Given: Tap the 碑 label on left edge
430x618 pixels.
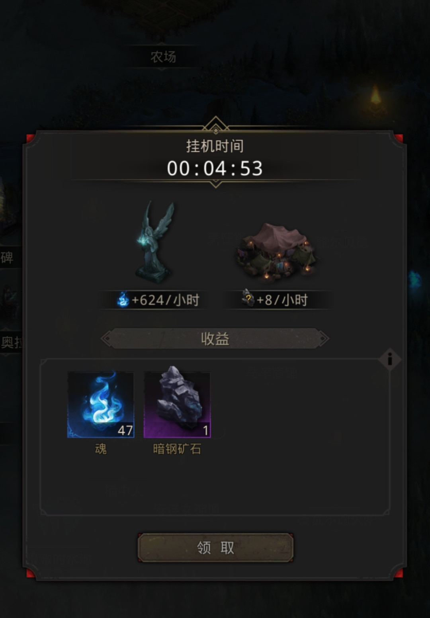Looking at the screenshot, I should [7, 258].
